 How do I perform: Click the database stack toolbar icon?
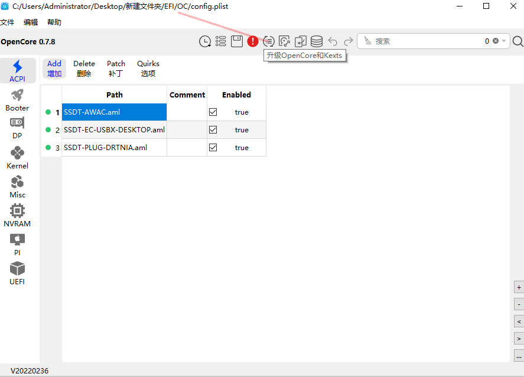[x=317, y=41]
